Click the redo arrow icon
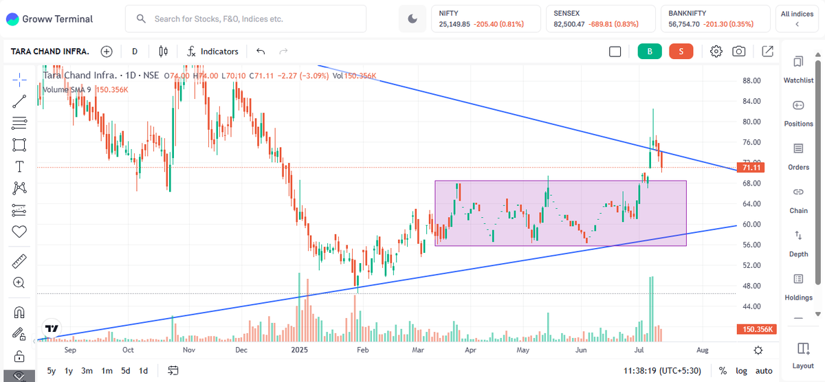The image size is (825, 382). (283, 52)
